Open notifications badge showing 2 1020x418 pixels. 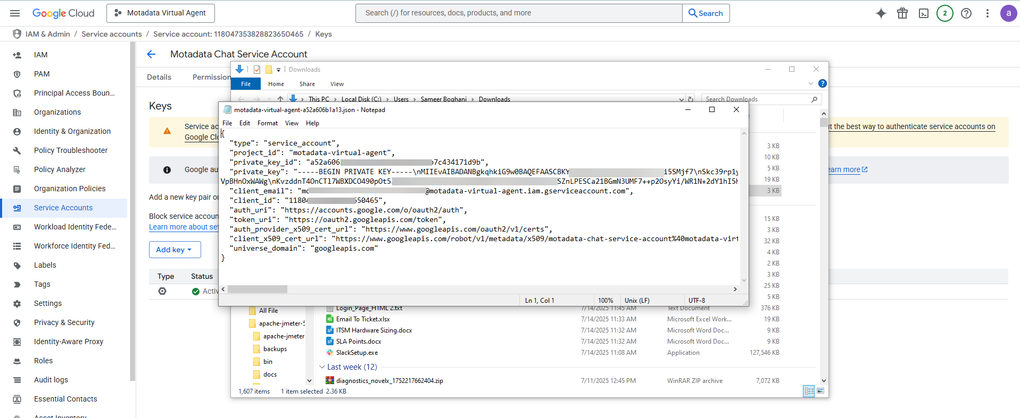pyautogui.click(x=945, y=13)
